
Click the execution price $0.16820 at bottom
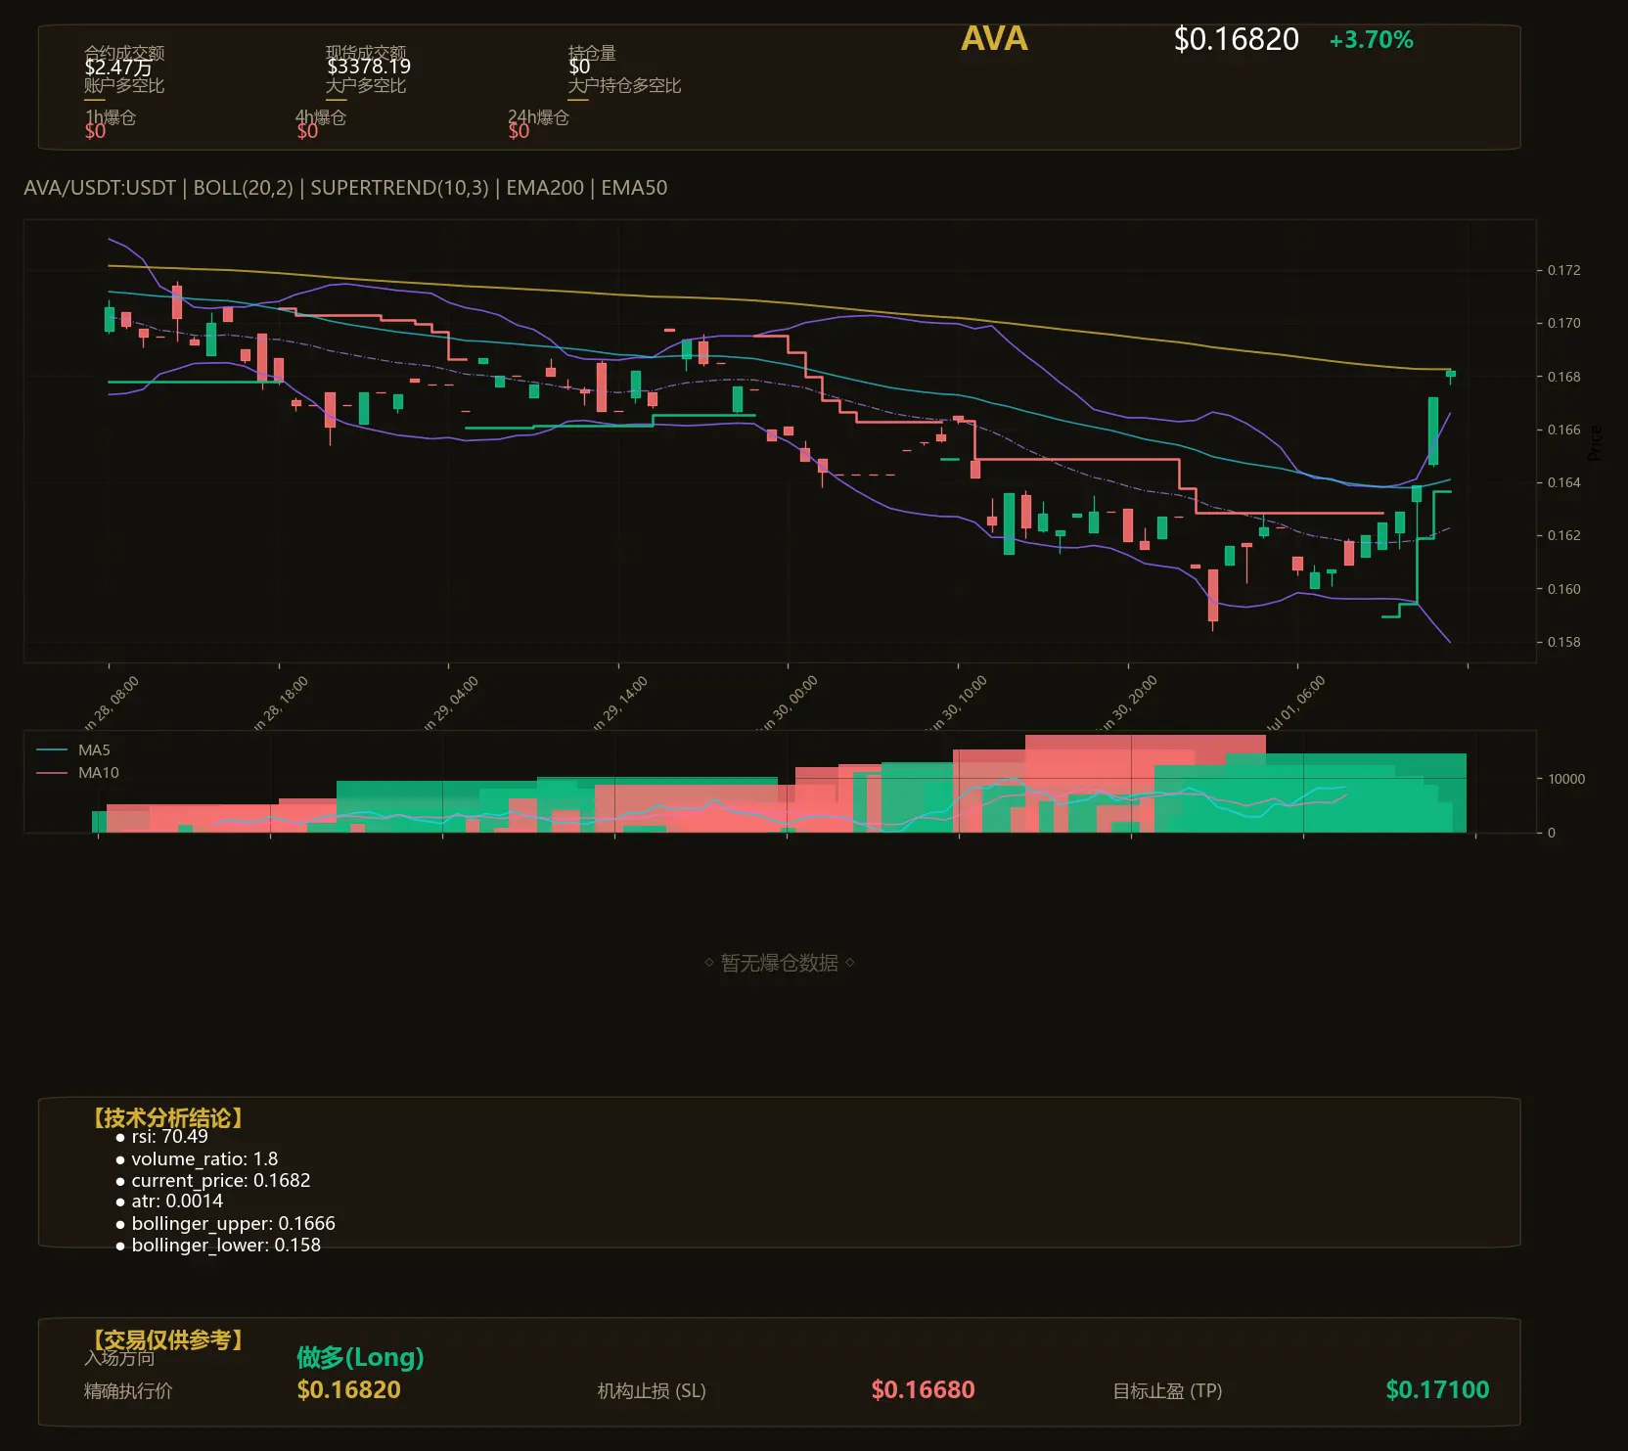point(348,1389)
